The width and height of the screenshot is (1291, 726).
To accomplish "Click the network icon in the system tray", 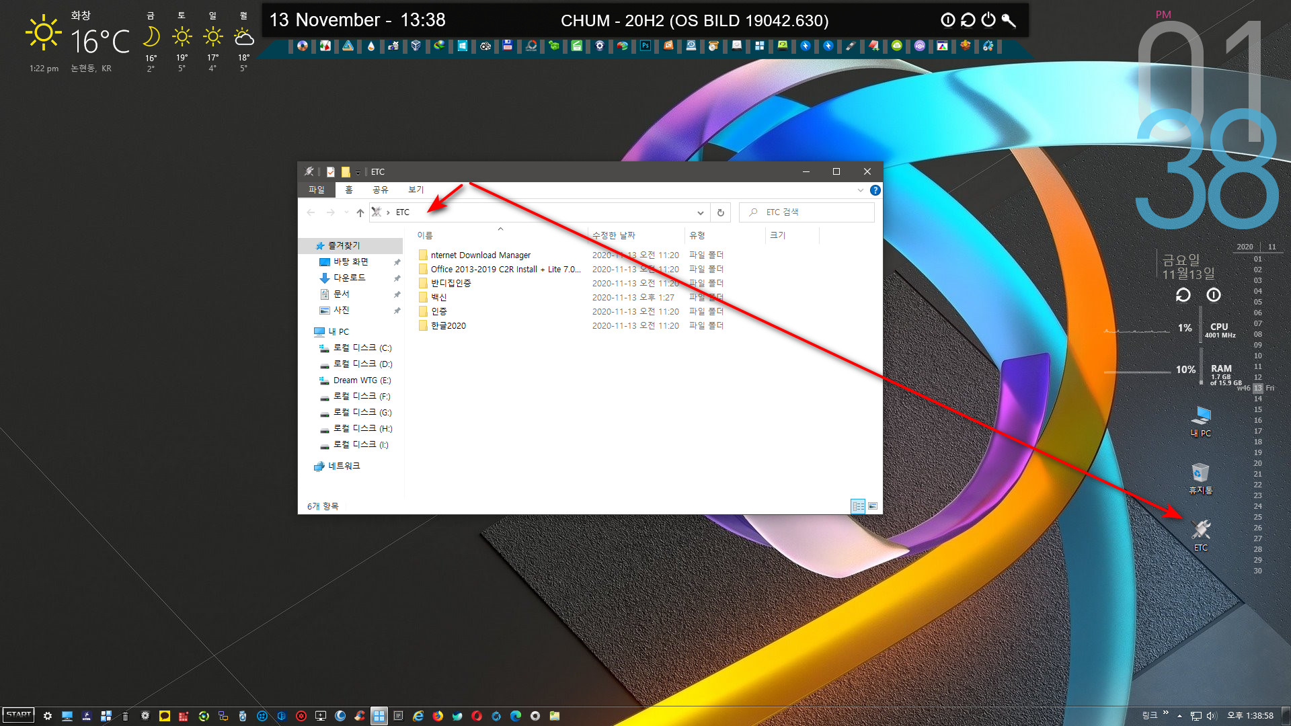I will pos(1196,716).
